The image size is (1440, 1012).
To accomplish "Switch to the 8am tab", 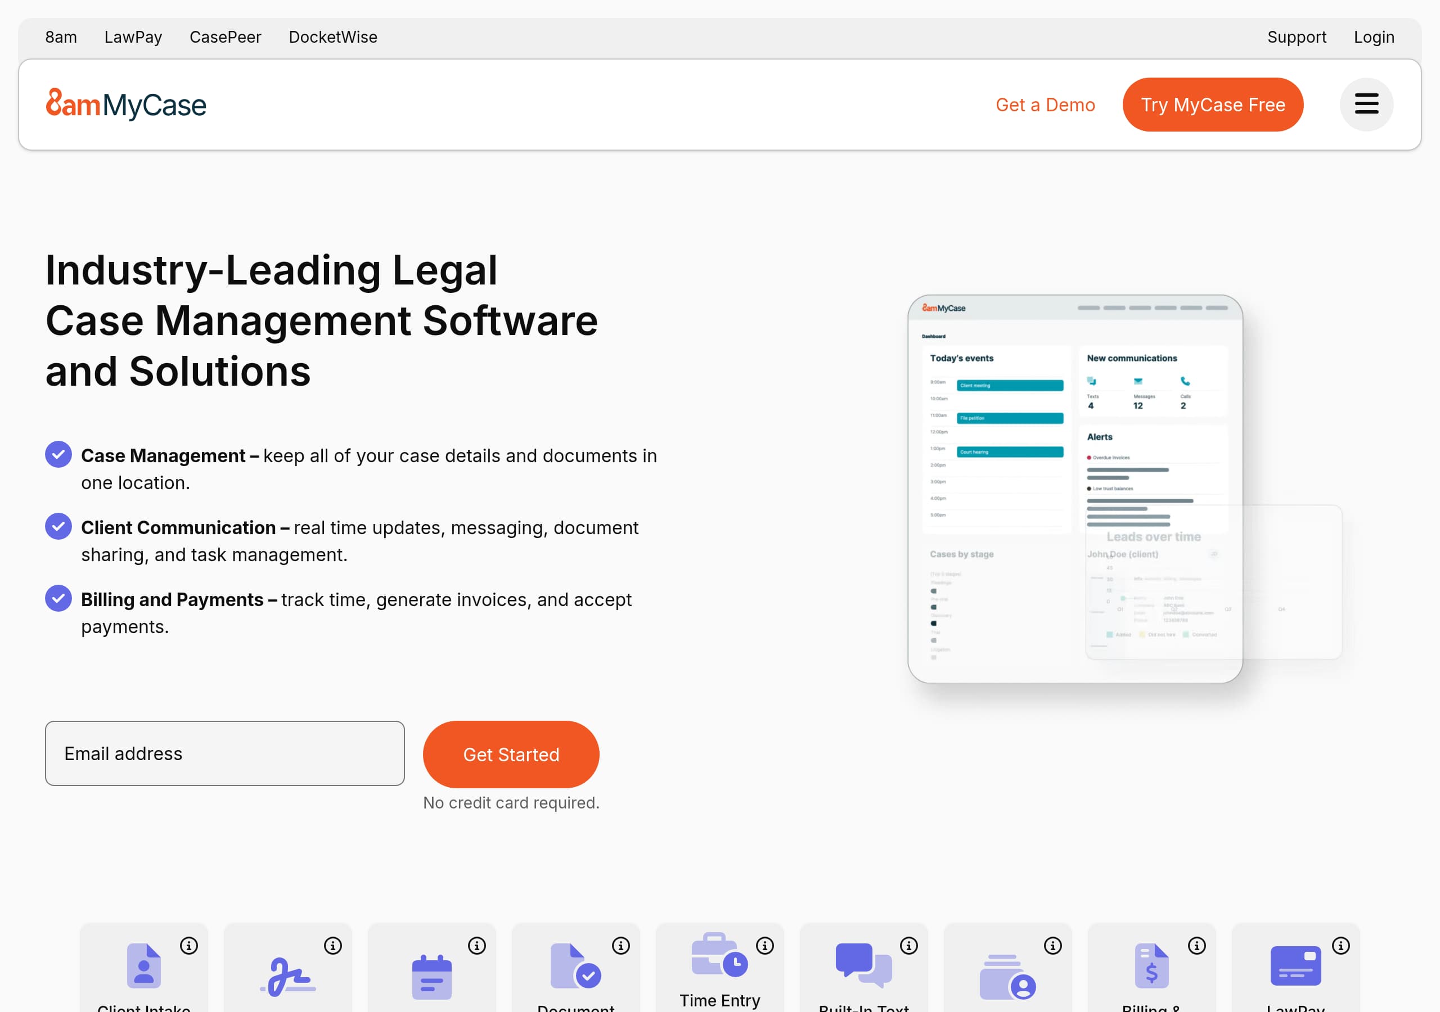I will (61, 37).
